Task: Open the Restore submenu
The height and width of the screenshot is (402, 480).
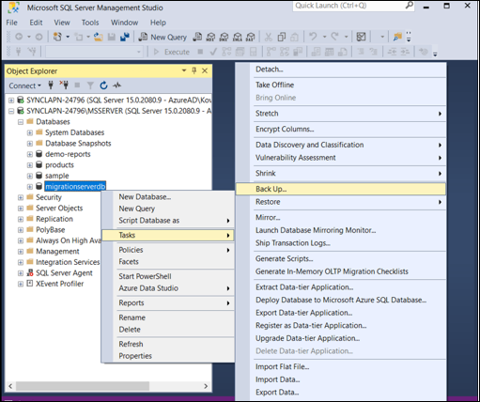Action: coord(341,202)
